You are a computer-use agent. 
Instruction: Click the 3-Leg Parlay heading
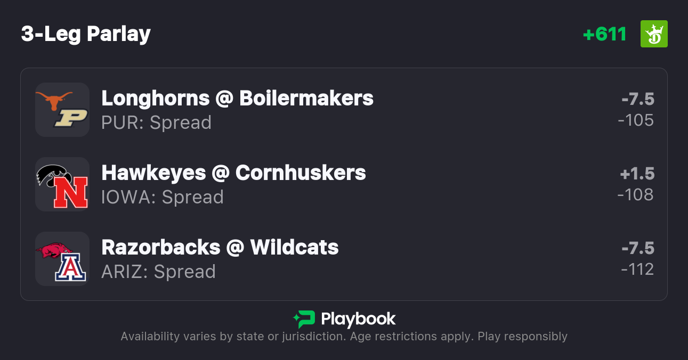coord(86,34)
